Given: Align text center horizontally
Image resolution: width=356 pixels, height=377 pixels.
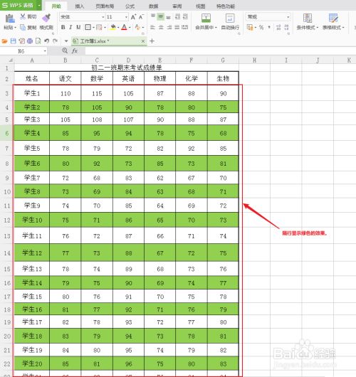Looking at the screenshot, I should pyautogui.click(x=161, y=28).
